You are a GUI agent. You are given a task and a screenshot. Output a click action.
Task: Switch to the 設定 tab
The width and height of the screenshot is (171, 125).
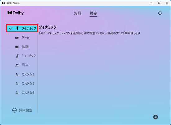coord(93,13)
